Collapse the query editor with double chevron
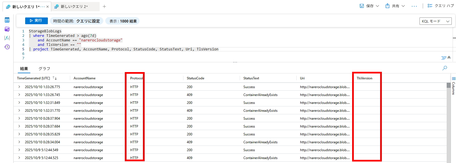Screen dimensions: 456x163 449,57
